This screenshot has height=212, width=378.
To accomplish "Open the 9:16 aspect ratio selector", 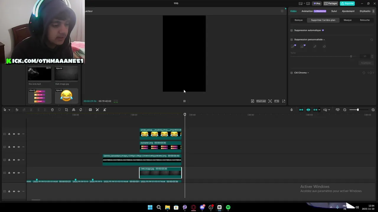I will pos(277,101).
